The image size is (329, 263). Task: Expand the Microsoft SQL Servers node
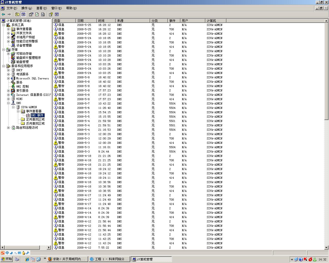pyautogui.click(x=8, y=78)
